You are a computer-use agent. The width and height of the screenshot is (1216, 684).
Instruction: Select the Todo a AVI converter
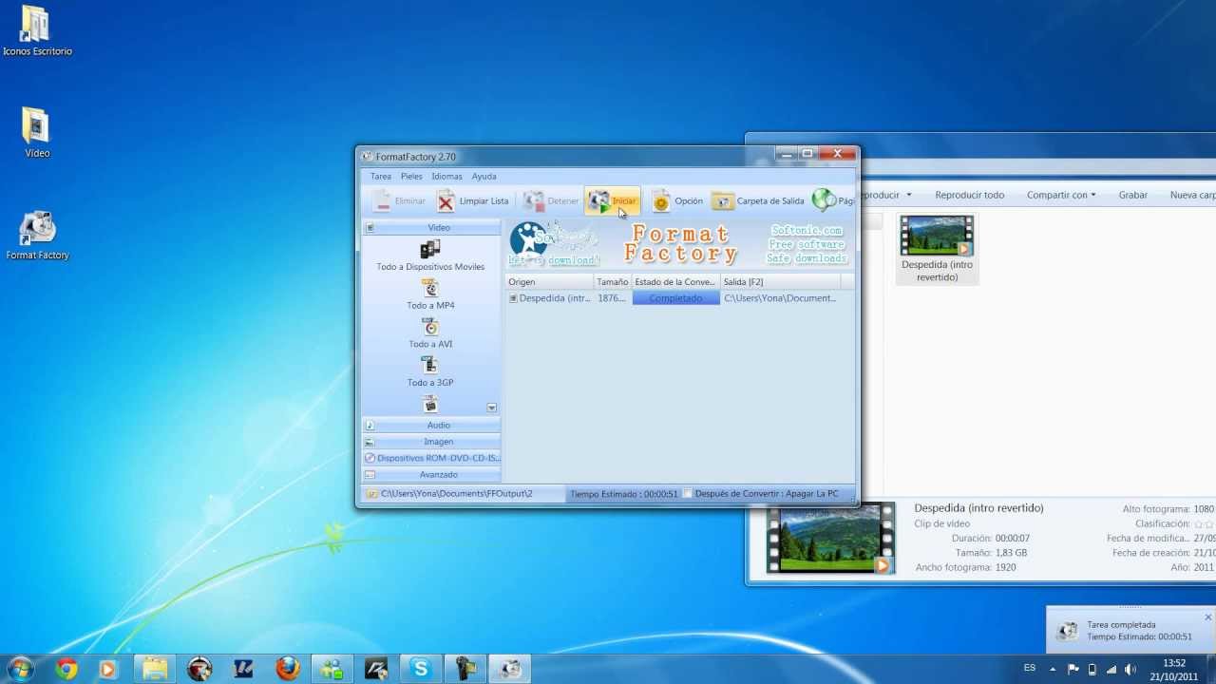pyautogui.click(x=430, y=333)
